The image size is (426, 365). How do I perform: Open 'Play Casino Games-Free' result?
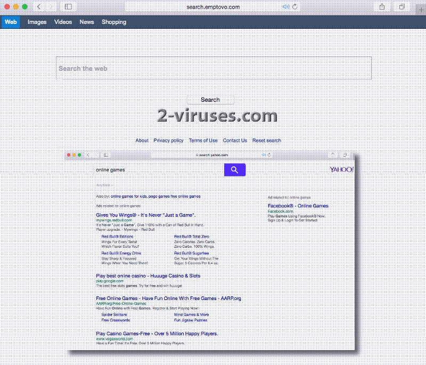point(157,334)
